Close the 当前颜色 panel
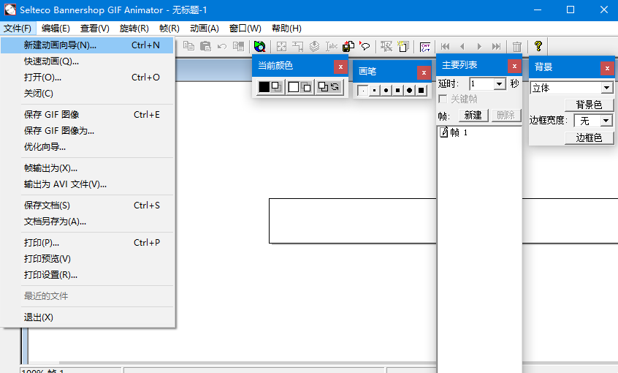Screen dimensions: 618x373 point(340,67)
